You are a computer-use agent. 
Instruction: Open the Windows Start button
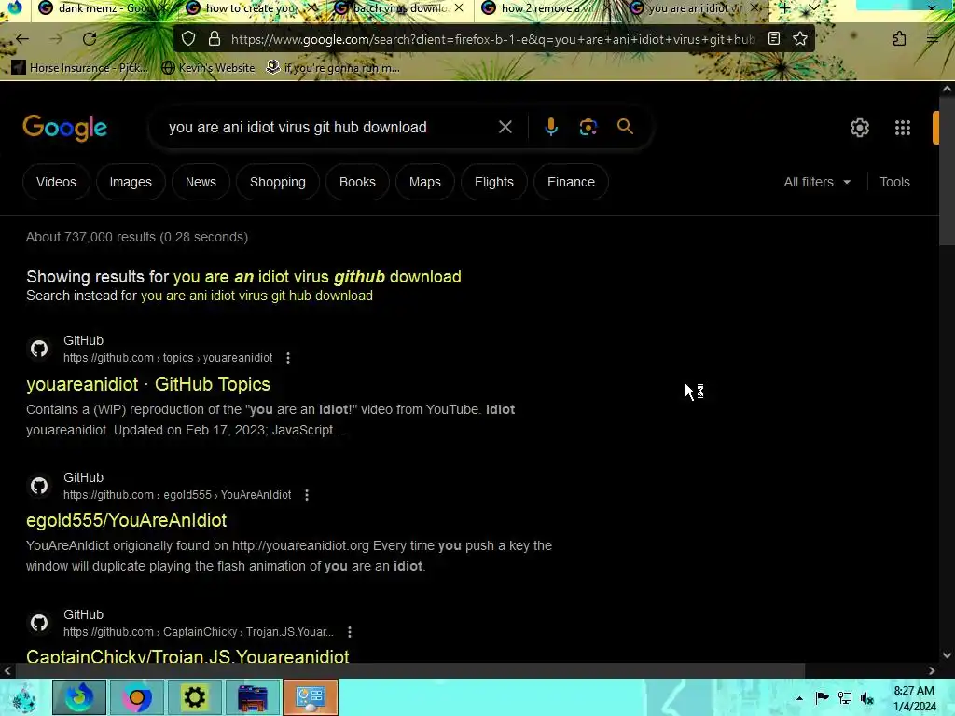click(x=22, y=697)
